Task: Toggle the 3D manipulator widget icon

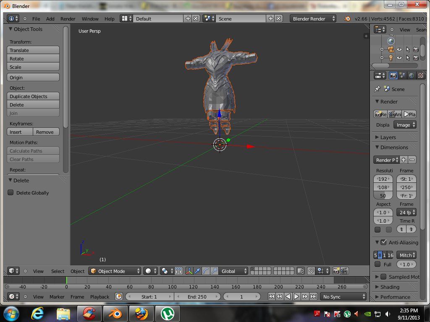Action: click(189, 271)
